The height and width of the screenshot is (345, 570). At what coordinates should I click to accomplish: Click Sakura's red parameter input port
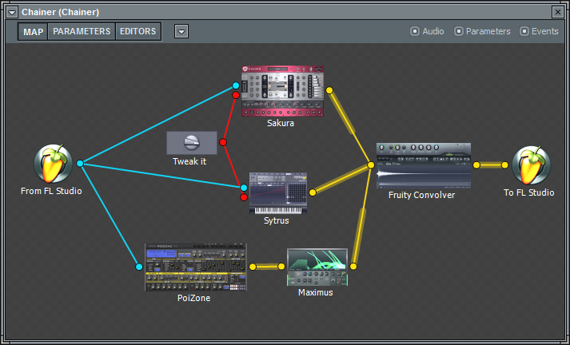click(x=236, y=95)
